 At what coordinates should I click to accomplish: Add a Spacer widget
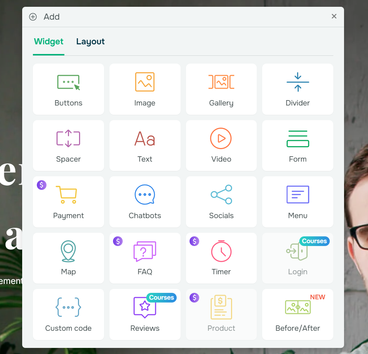tap(68, 146)
